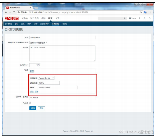Go to 主机群组 submenu

point(8,24)
